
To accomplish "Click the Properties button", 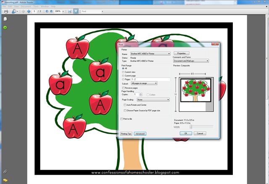I will pos(182,53).
